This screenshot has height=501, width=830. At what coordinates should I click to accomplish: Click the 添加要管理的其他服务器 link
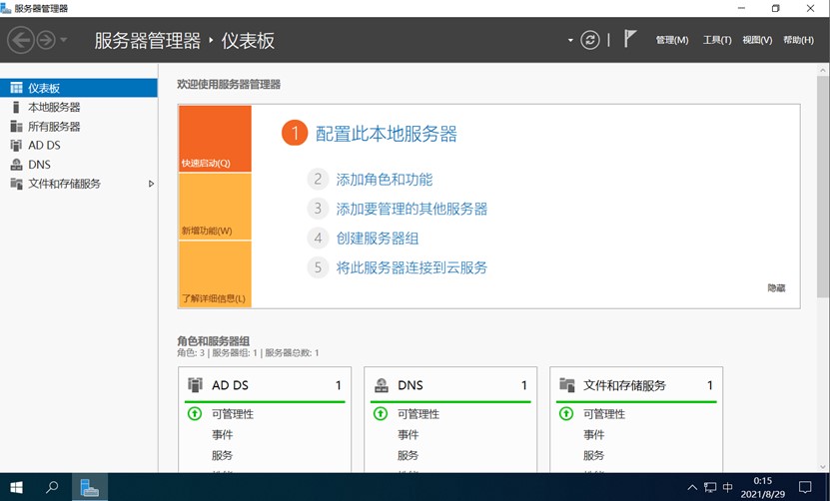pos(412,209)
